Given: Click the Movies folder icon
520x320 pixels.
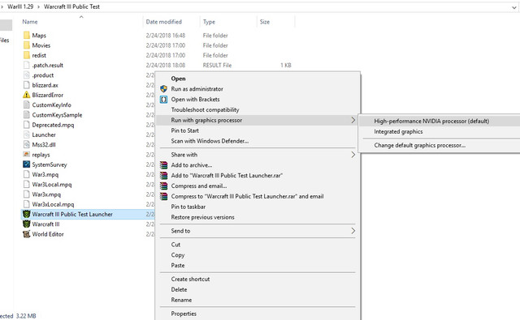Looking at the screenshot, I should point(27,45).
